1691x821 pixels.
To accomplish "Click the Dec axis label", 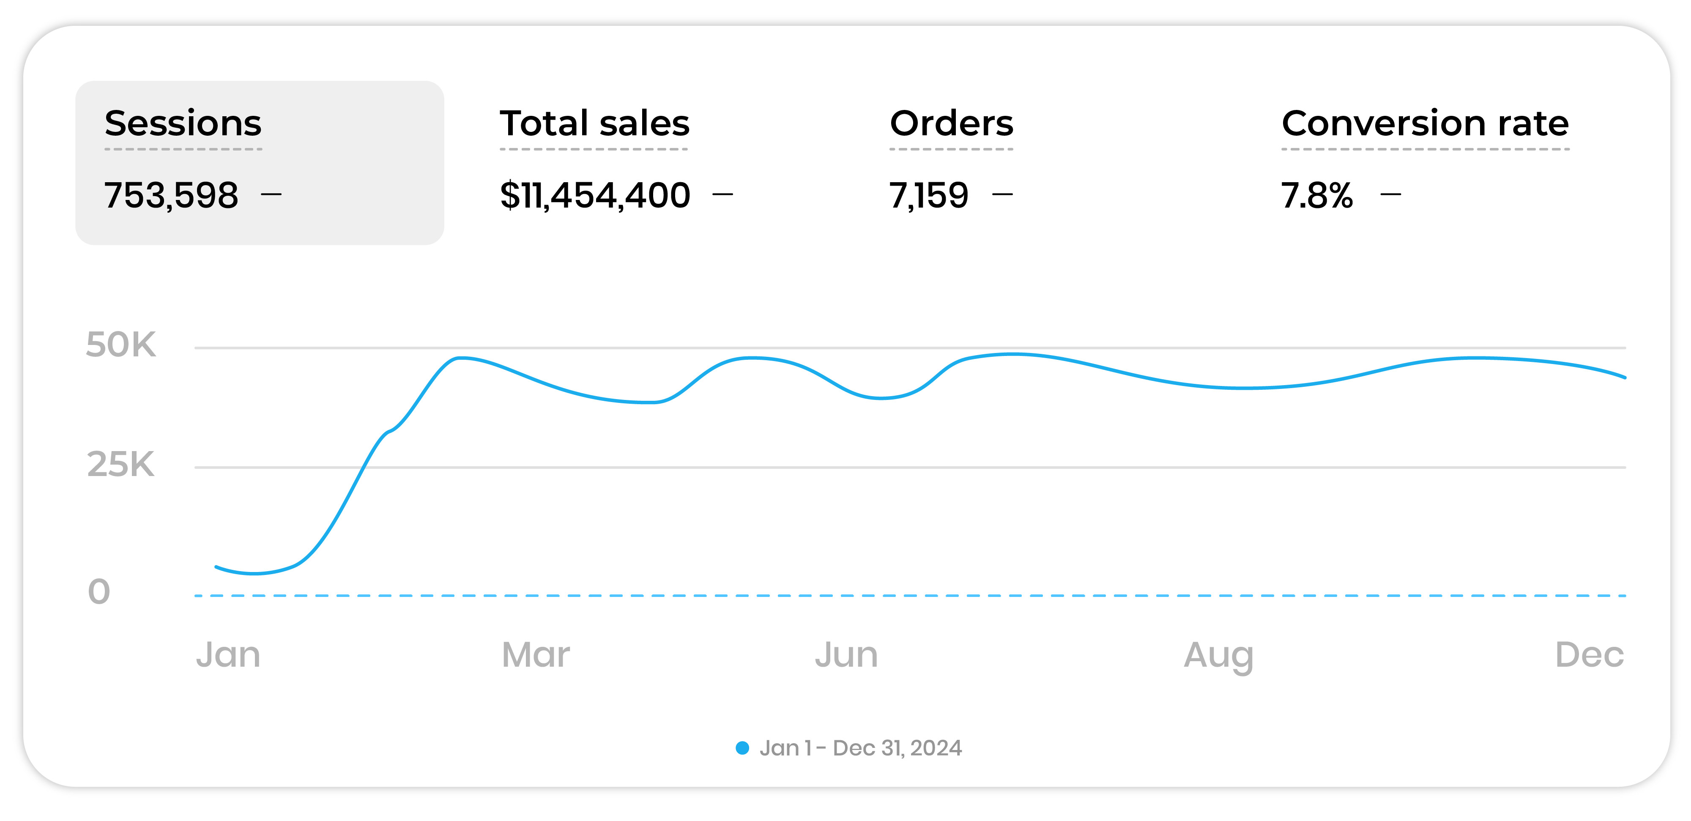I will (x=1589, y=655).
